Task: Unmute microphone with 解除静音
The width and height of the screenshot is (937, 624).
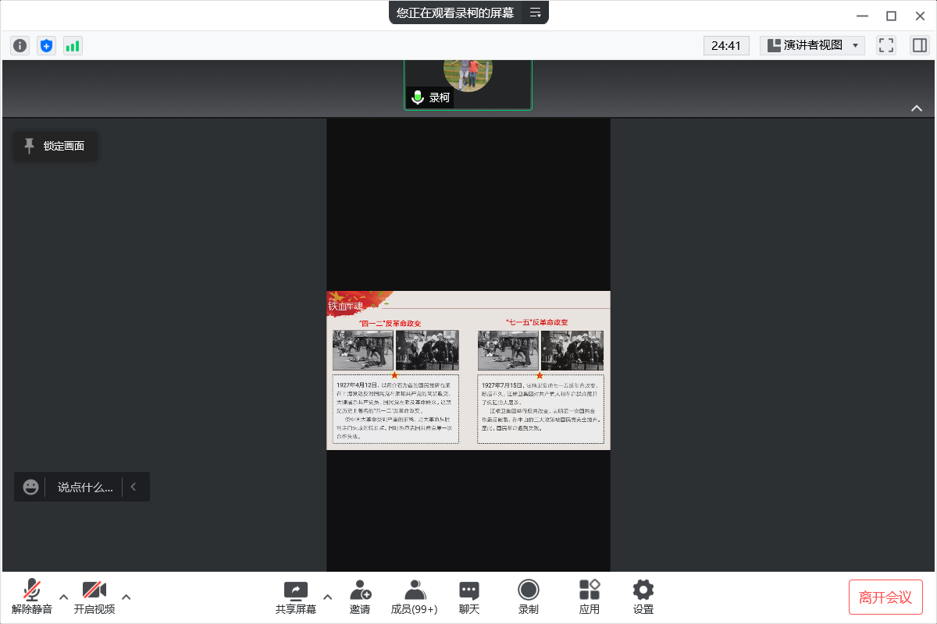Action: point(32,597)
